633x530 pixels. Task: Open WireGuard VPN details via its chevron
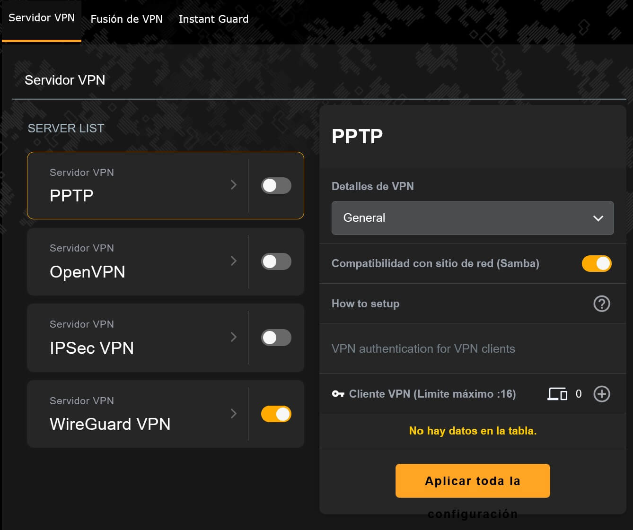pyautogui.click(x=233, y=414)
